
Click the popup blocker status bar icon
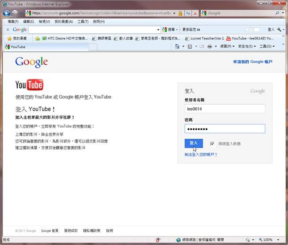pyautogui.click(x=158, y=240)
